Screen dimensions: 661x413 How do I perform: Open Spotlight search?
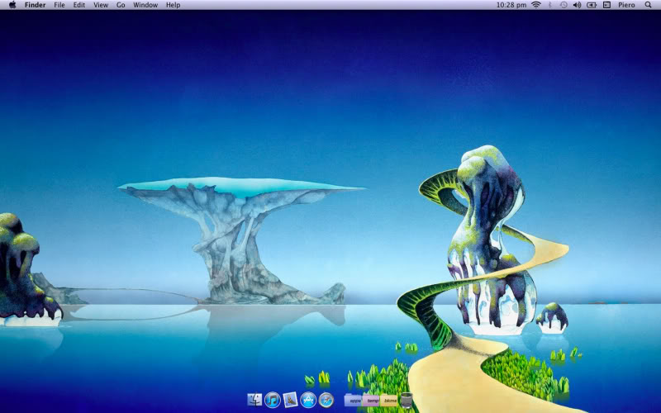point(649,5)
